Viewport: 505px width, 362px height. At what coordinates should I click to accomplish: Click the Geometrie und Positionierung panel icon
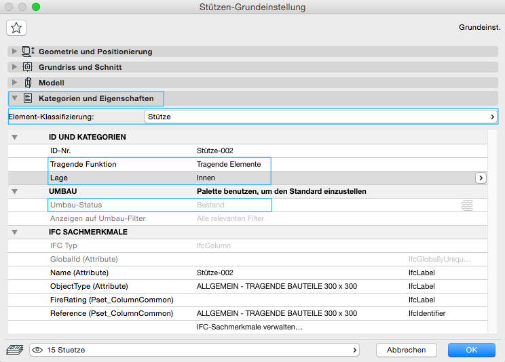tap(28, 52)
